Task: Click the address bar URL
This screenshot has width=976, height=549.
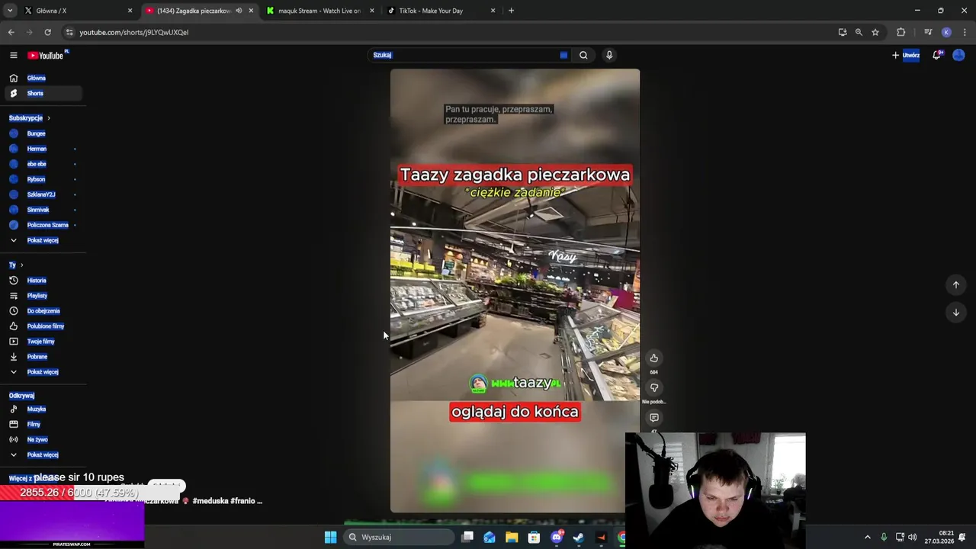Action: click(134, 32)
